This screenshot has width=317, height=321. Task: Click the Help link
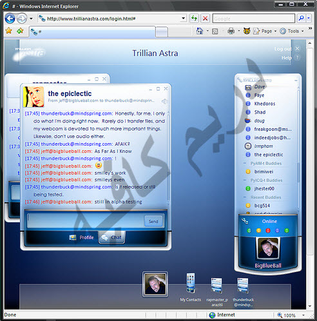pyautogui.click(x=287, y=58)
